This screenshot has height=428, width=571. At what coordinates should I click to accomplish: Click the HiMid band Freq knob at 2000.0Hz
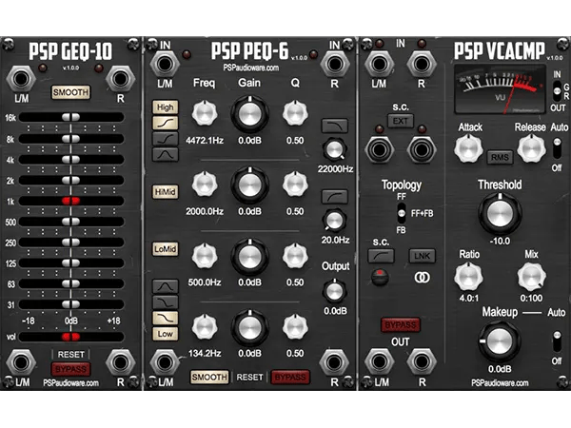[x=205, y=185]
